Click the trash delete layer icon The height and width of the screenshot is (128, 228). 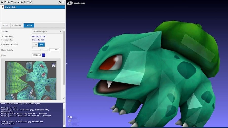click(25, 2)
